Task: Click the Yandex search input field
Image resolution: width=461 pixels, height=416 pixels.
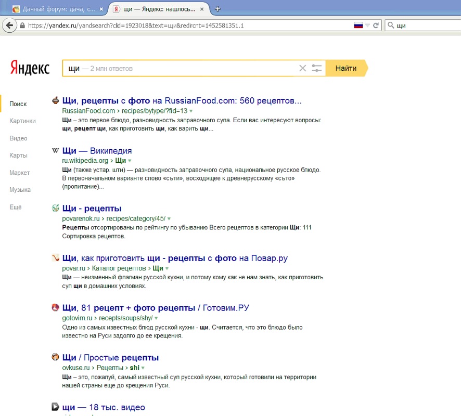Action: [x=180, y=68]
